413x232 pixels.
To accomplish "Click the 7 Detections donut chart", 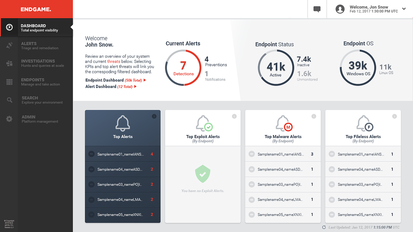I will click(183, 68).
